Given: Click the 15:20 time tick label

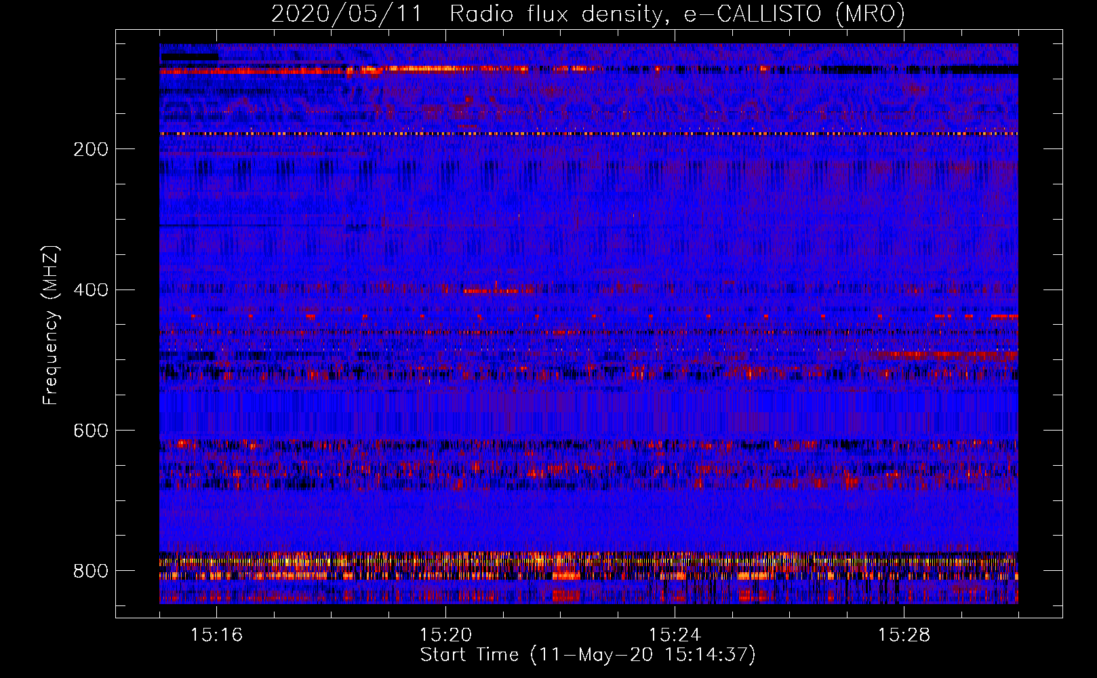Looking at the screenshot, I should click(x=445, y=635).
